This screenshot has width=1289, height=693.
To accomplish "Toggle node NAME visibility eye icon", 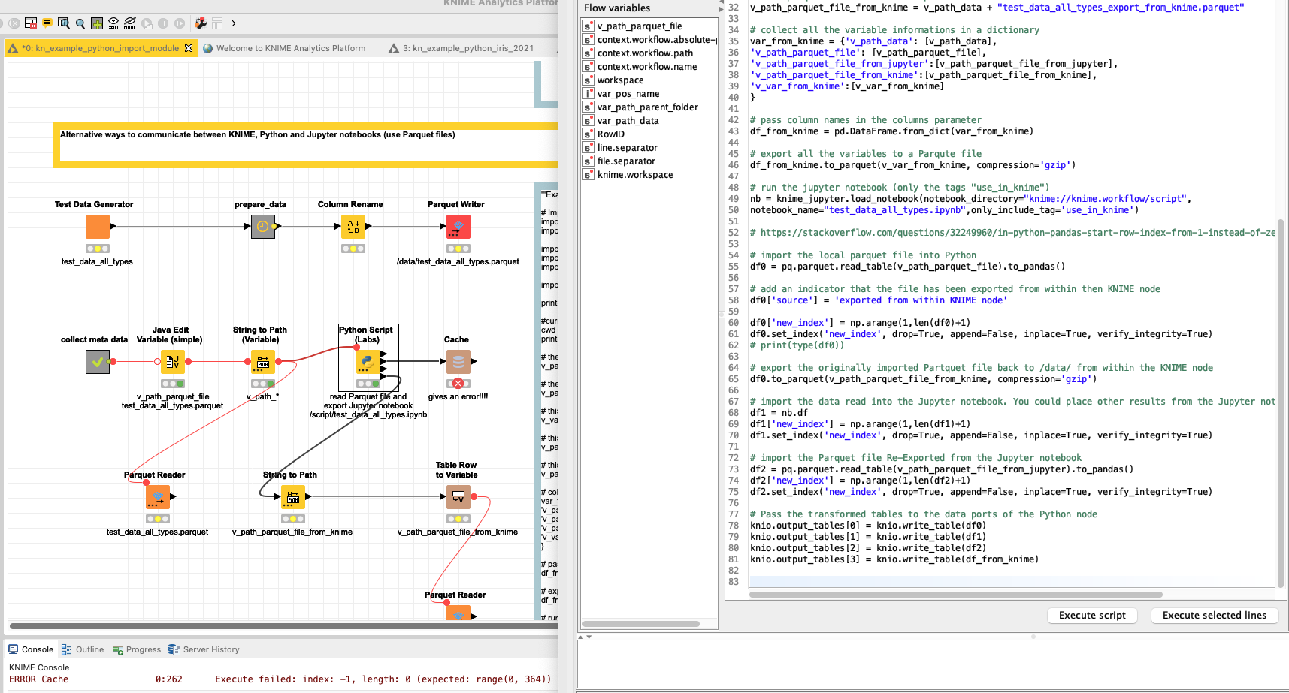I will [130, 23].
